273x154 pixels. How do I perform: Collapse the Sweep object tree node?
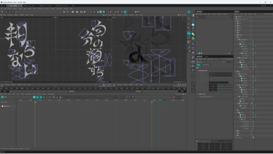[x=240, y=46]
